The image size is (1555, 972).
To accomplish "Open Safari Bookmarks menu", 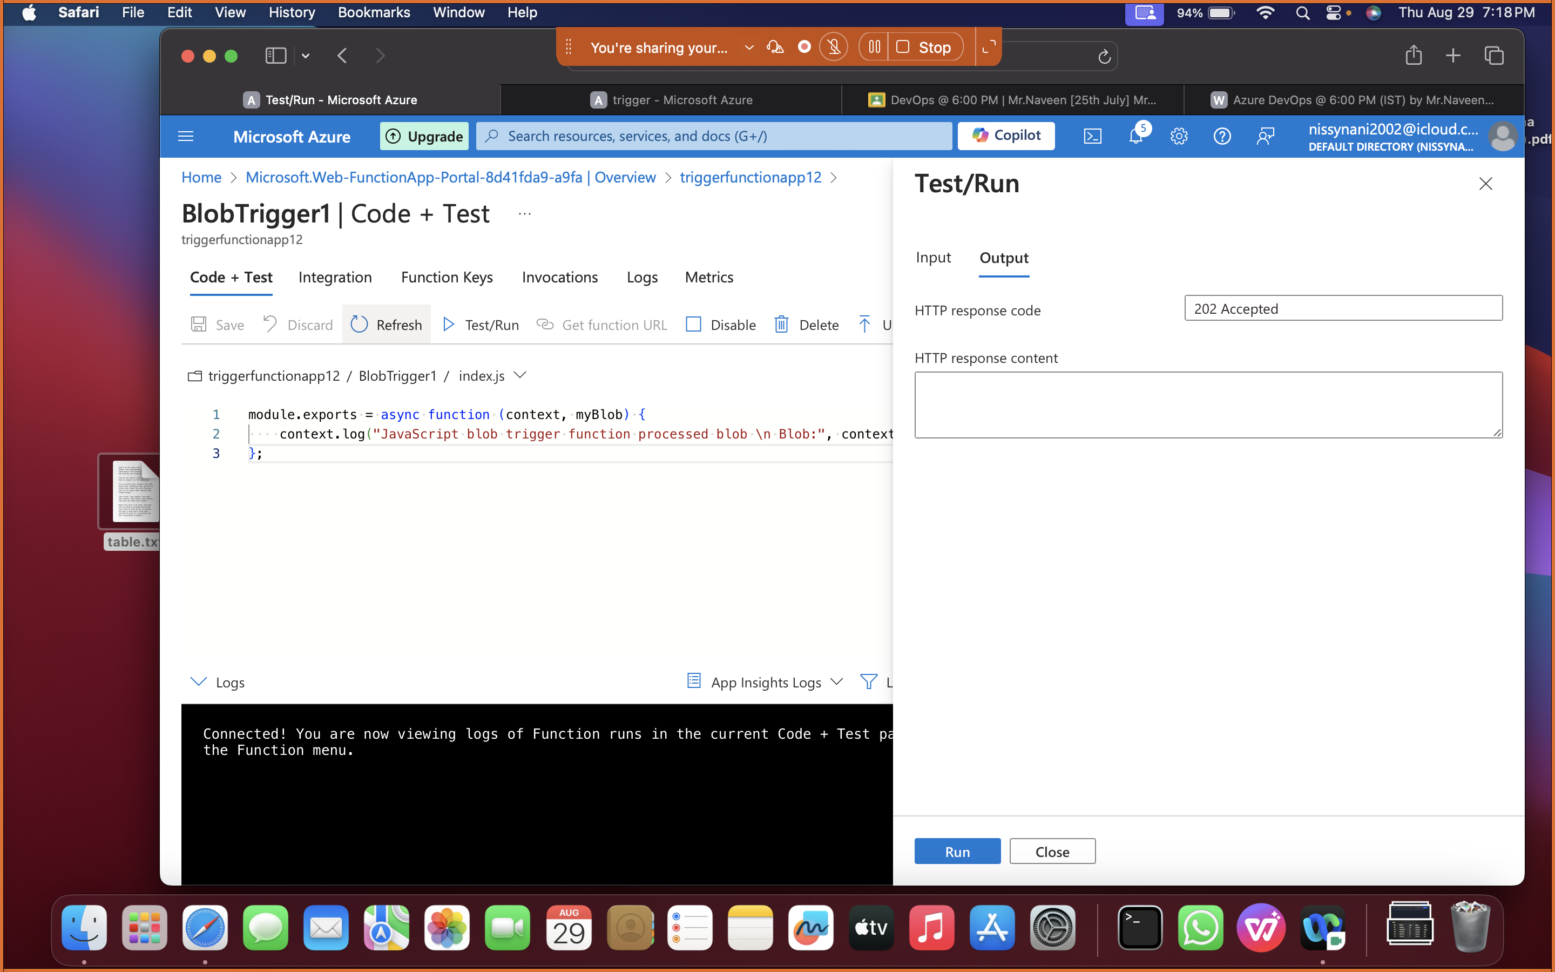I will point(374,12).
